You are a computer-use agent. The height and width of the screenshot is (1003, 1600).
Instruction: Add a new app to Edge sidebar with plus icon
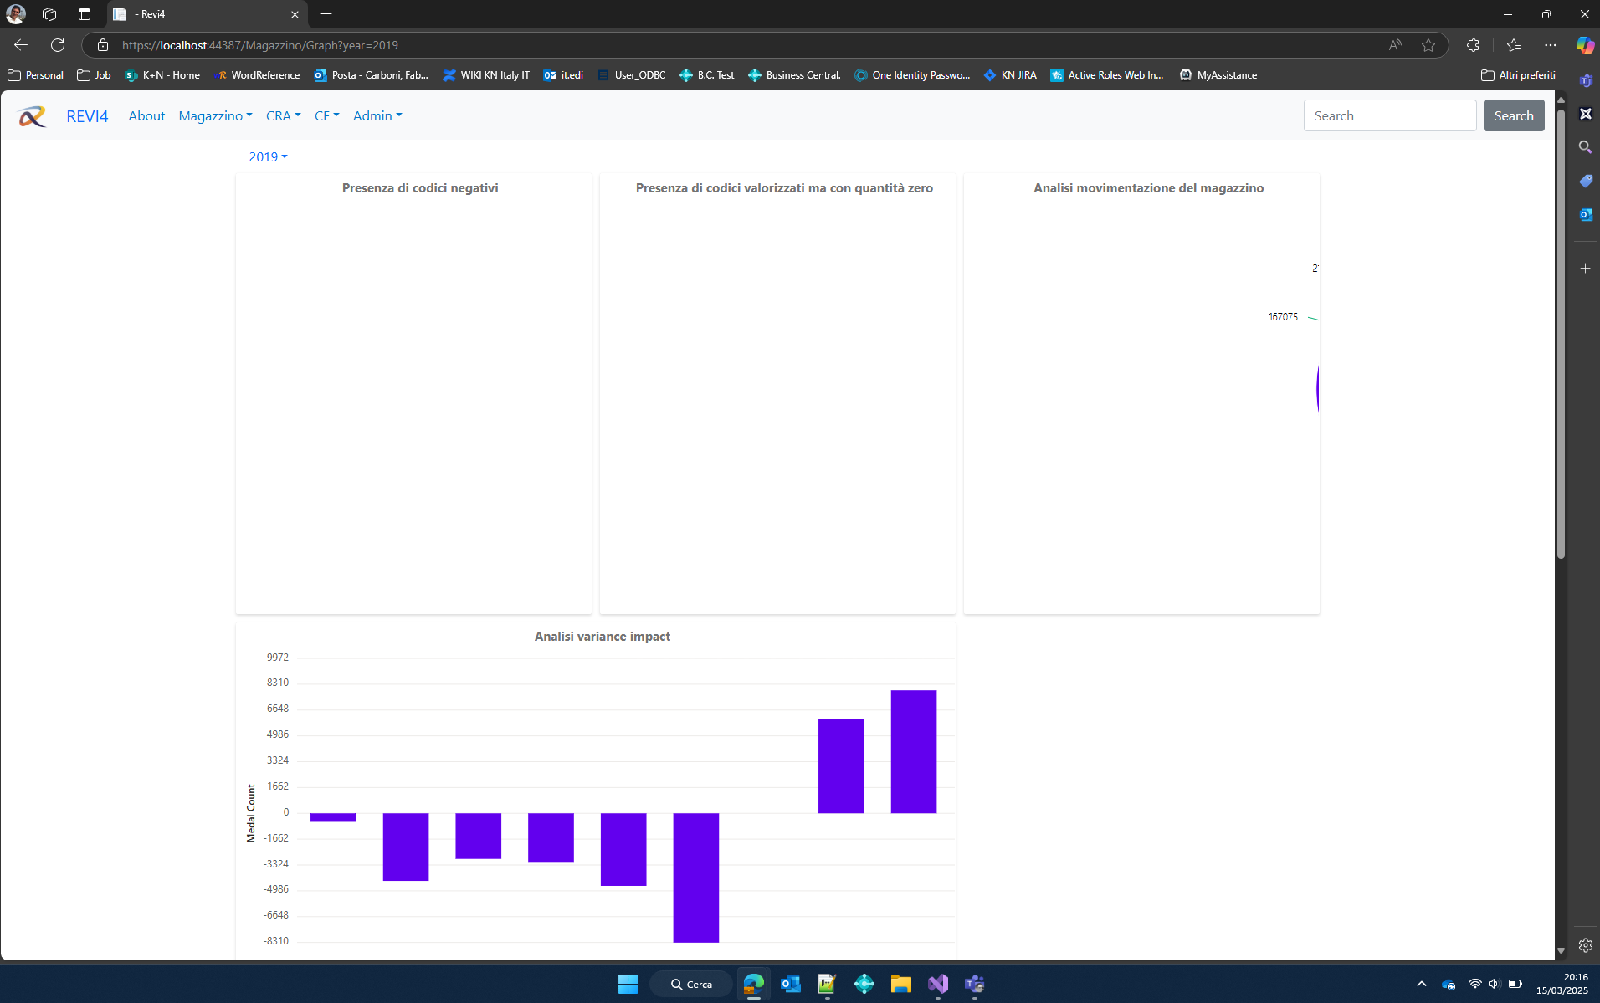(1586, 268)
